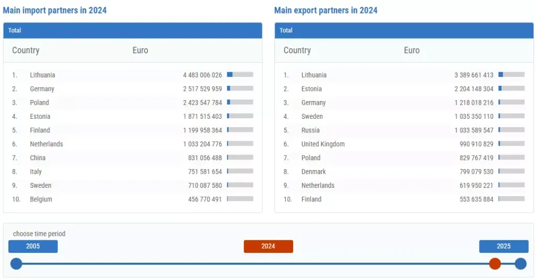Click United Kingdom in export partners list
Screen dimensions: 536x280
point(323,144)
